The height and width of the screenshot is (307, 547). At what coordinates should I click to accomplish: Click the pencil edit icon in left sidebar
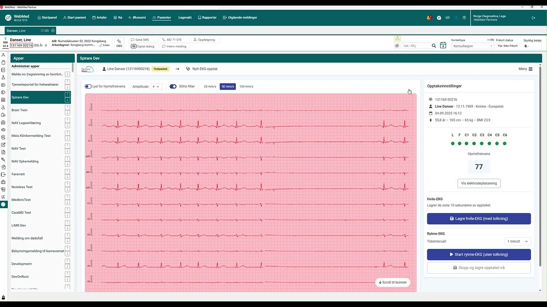click(3, 145)
